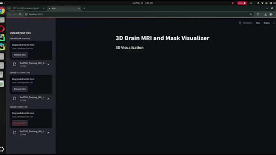Open a new browser tab
The width and height of the screenshot is (276, 155).
tap(84, 8)
